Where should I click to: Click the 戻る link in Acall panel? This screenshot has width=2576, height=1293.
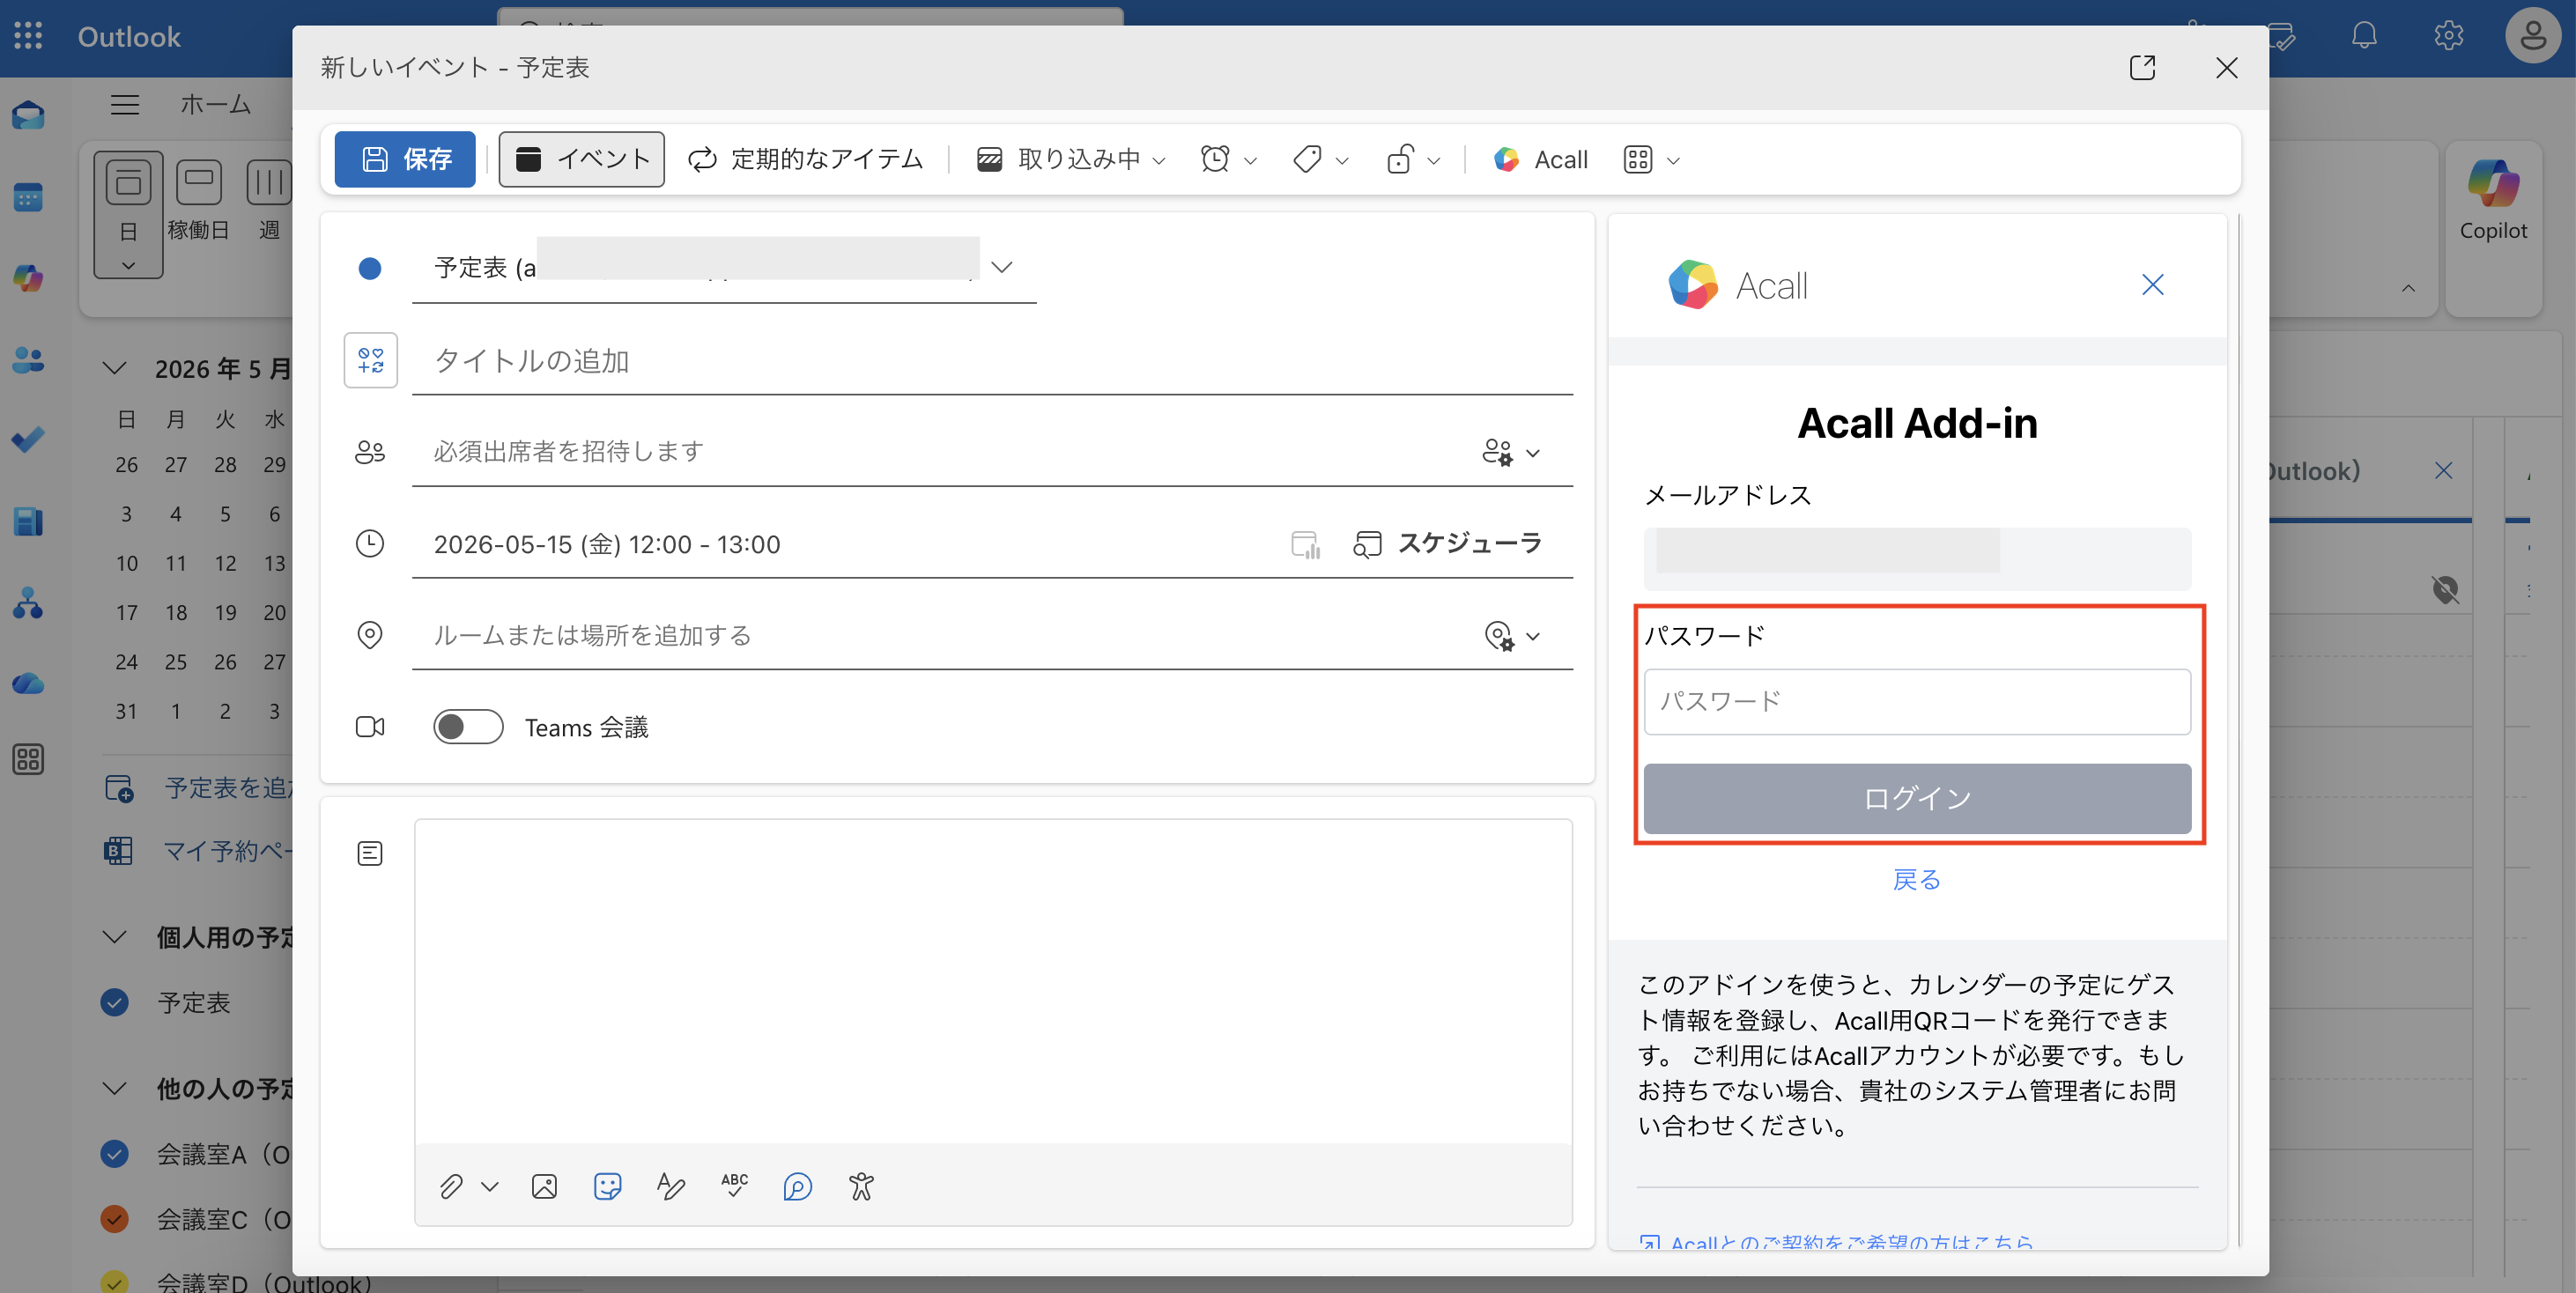pyautogui.click(x=1917, y=879)
